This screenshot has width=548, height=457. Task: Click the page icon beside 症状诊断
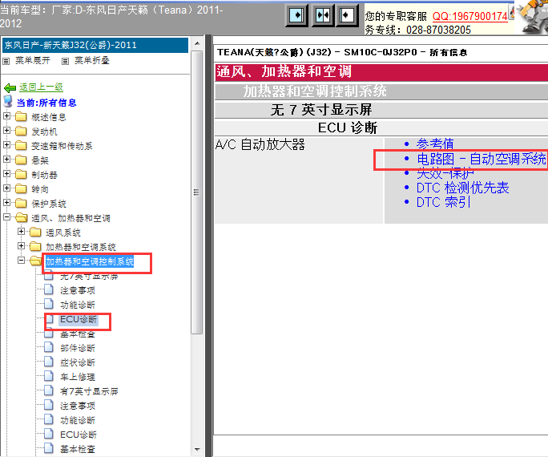pos(49,362)
